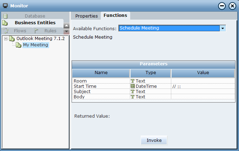The image size is (239, 151).
Task: Click the Rules flag icon
Action: click(36, 31)
